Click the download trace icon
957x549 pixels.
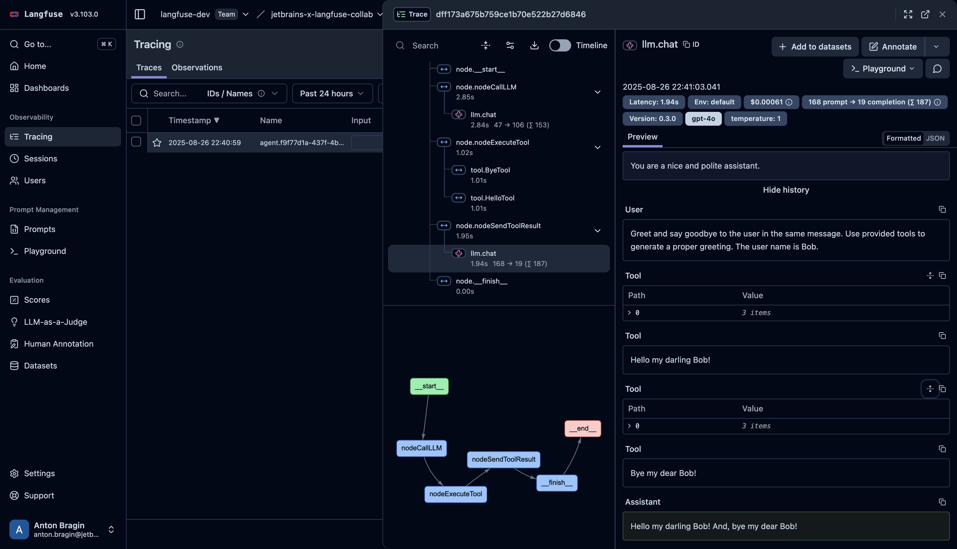(534, 46)
